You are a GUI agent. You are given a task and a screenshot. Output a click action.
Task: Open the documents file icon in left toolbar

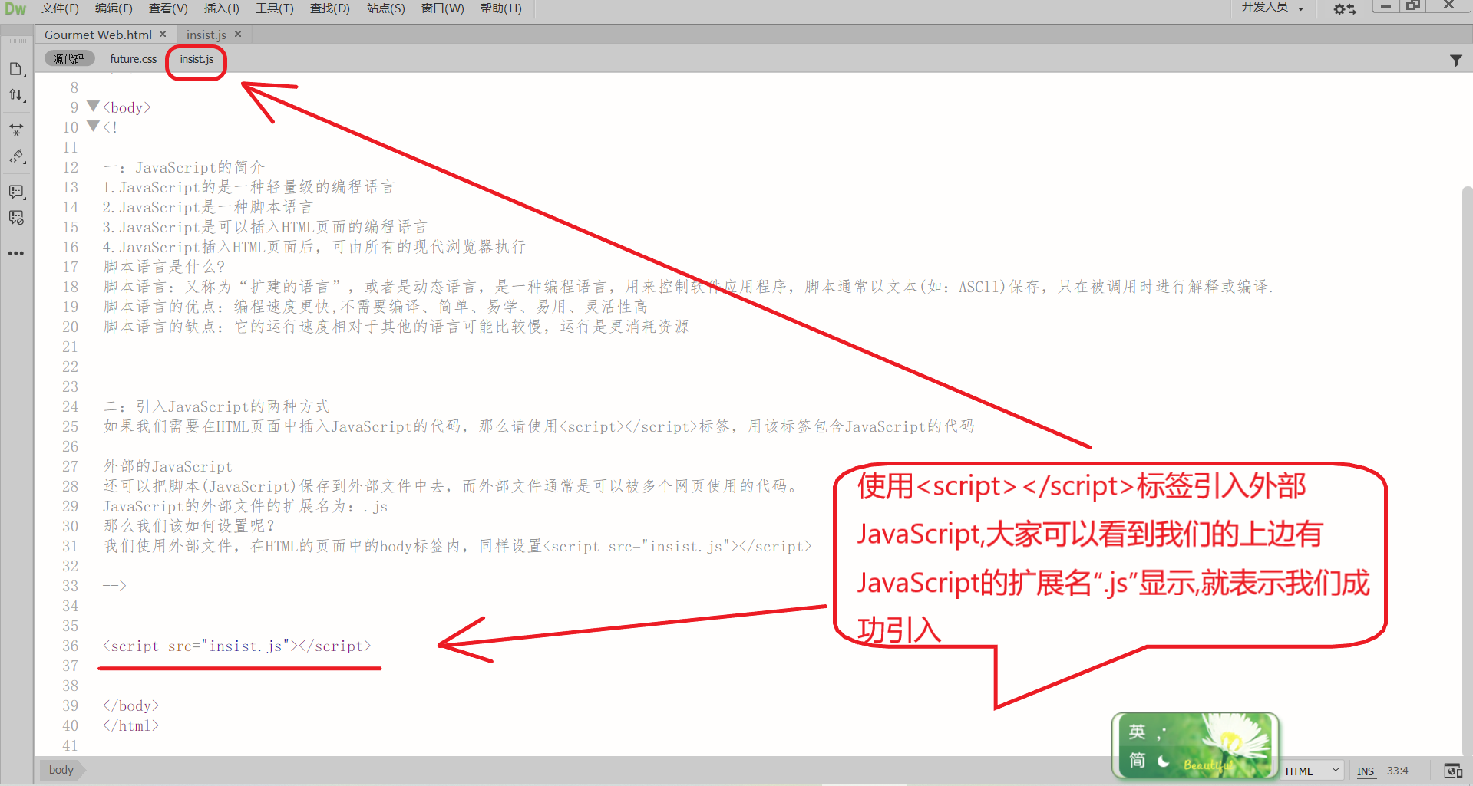pos(16,69)
